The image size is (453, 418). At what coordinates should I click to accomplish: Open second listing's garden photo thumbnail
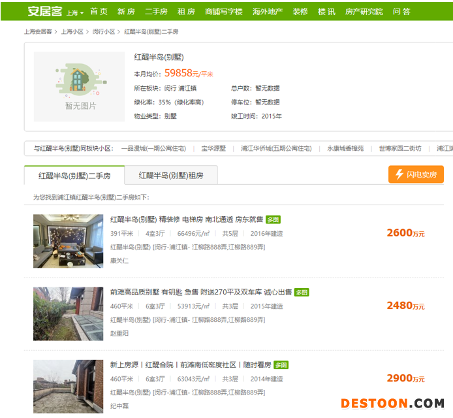68,313
